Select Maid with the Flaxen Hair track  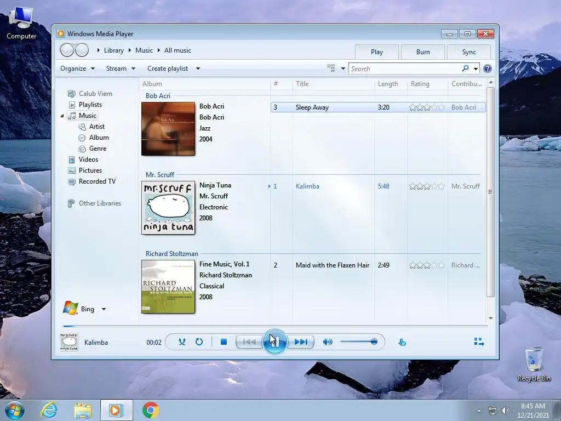(x=333, y=265)
